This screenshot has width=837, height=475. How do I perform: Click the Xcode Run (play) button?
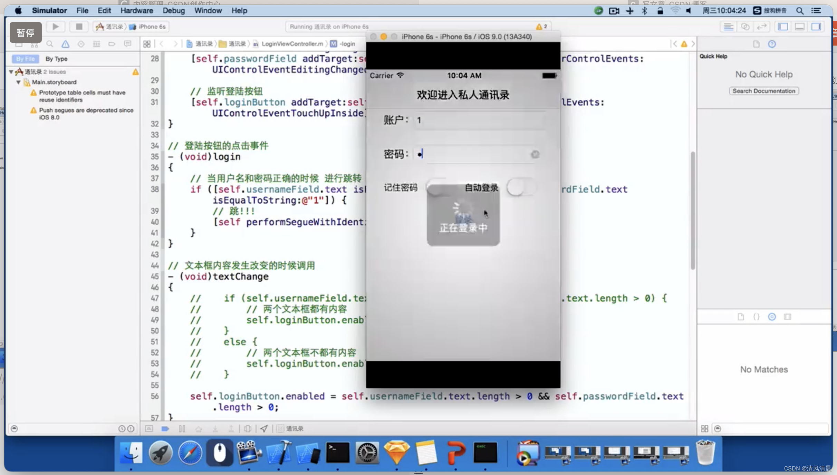tap(55, 27)
